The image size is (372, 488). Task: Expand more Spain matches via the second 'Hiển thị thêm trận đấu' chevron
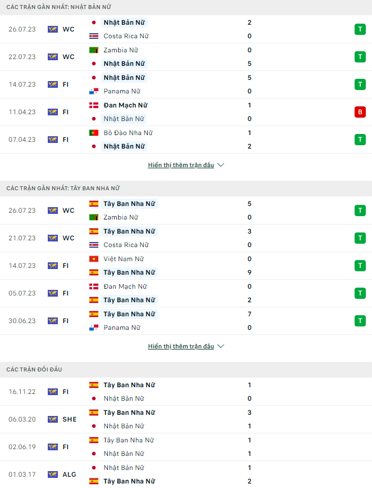221,347
